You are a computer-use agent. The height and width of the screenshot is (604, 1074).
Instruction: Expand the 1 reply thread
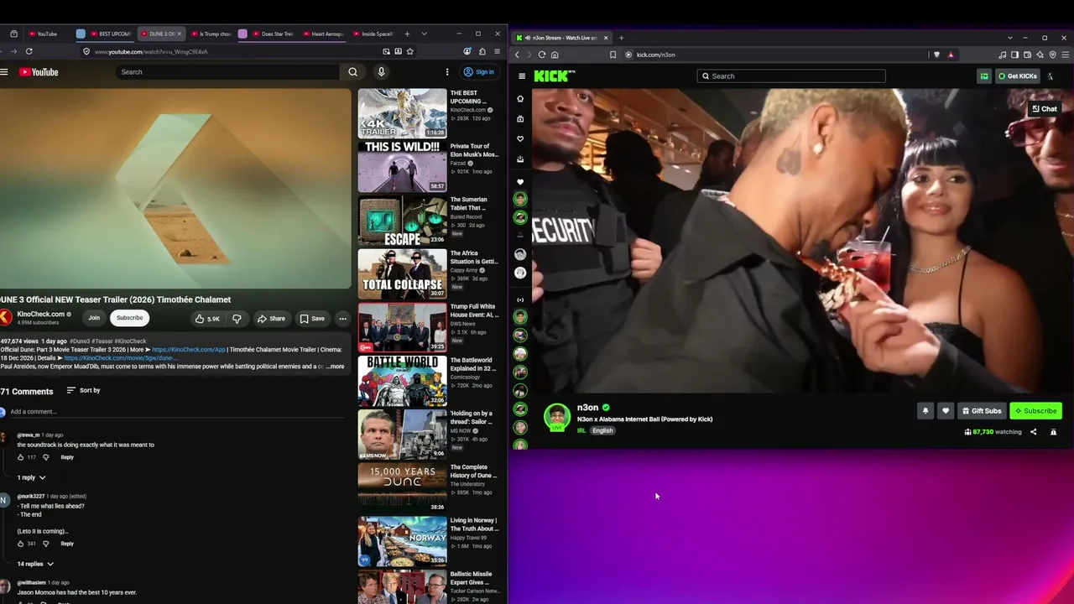[x=31, y=477]
